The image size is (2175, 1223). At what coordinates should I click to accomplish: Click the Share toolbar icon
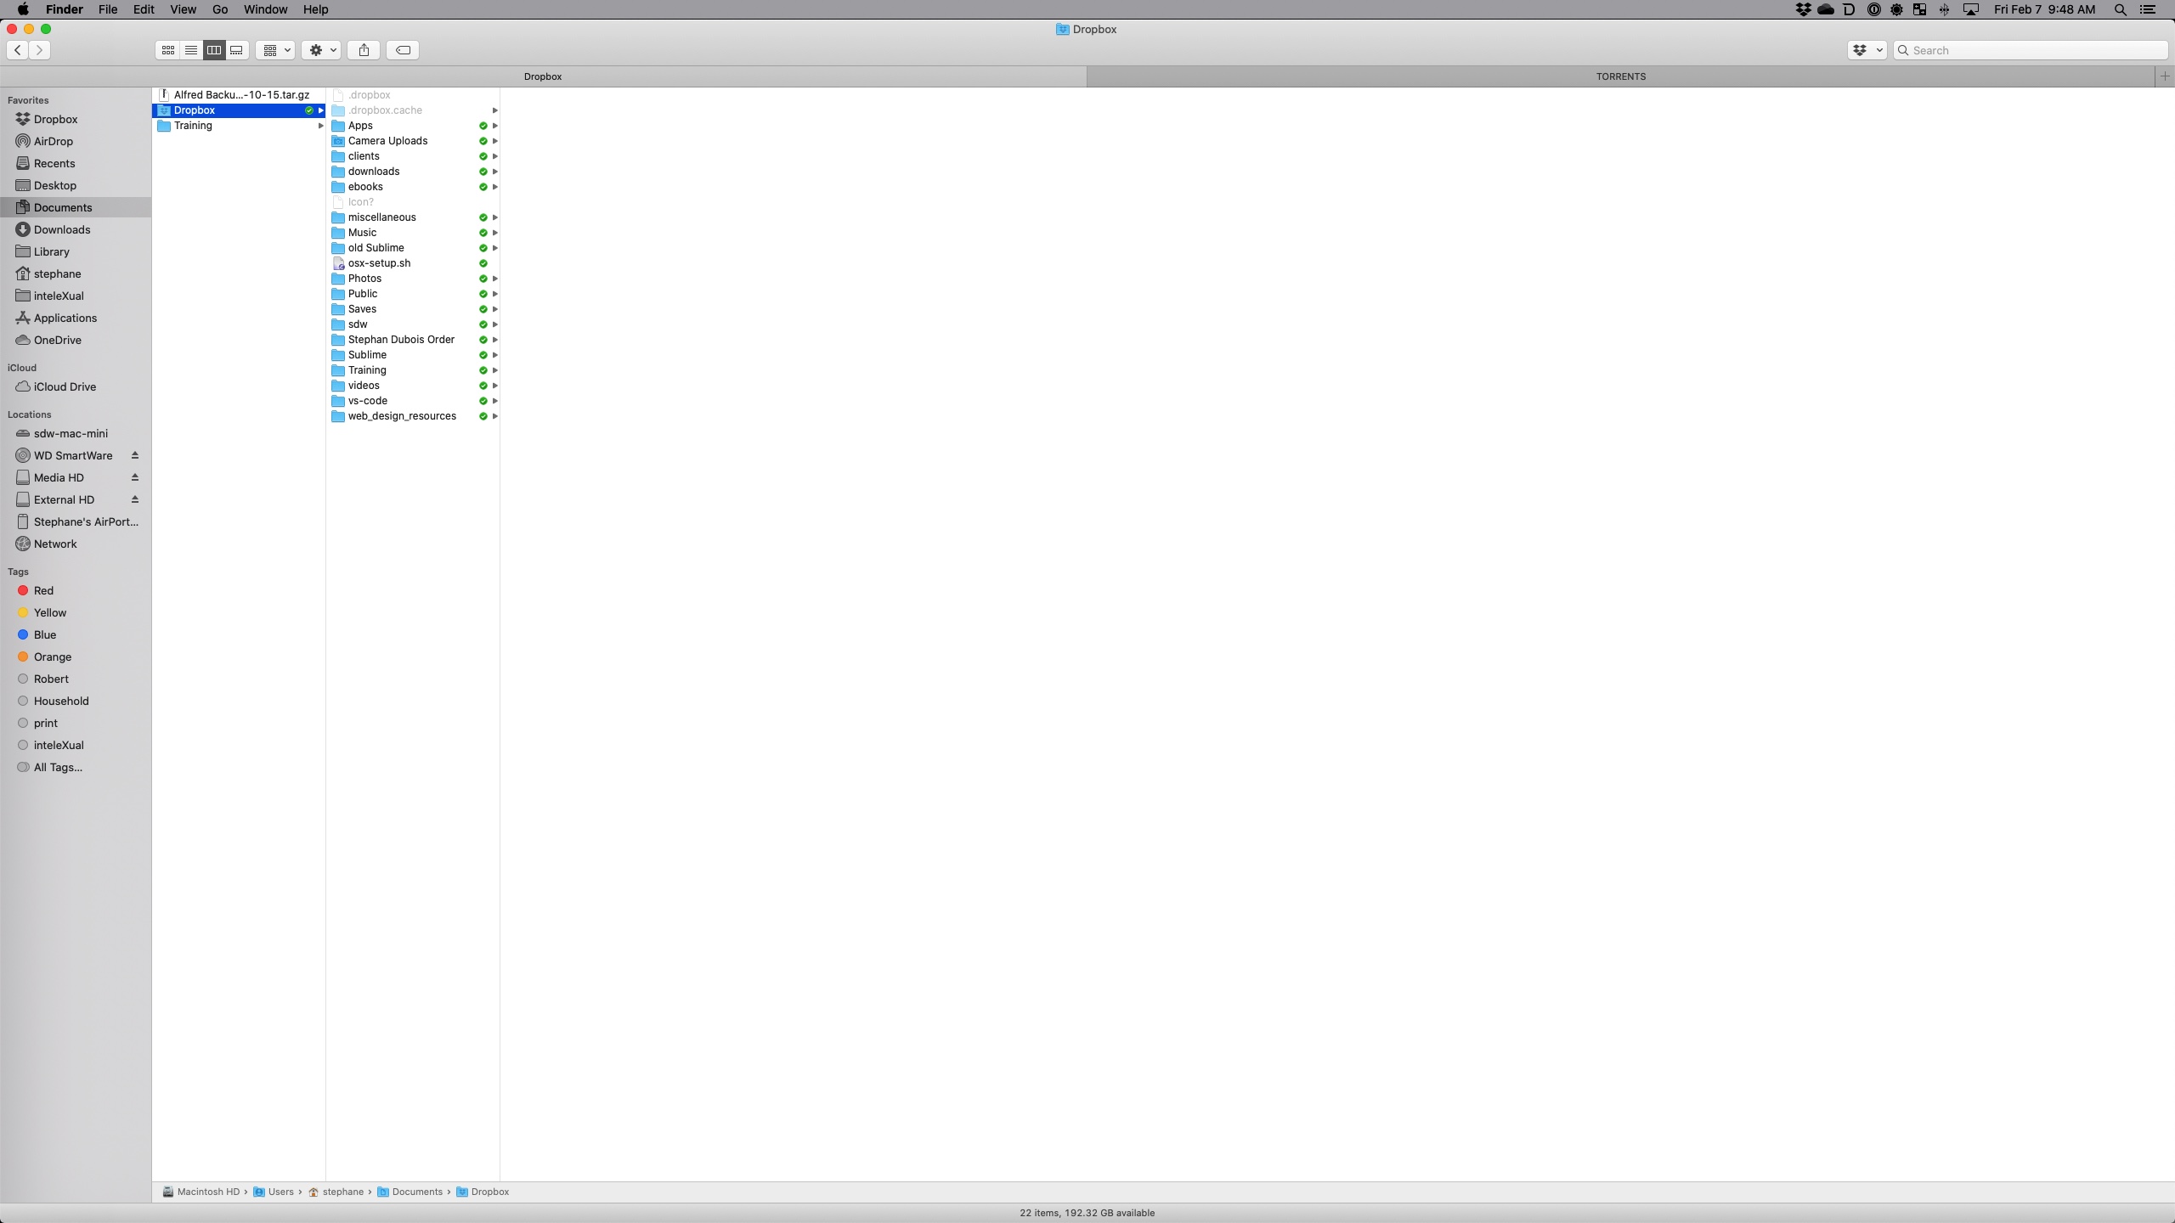click(364, 50)
